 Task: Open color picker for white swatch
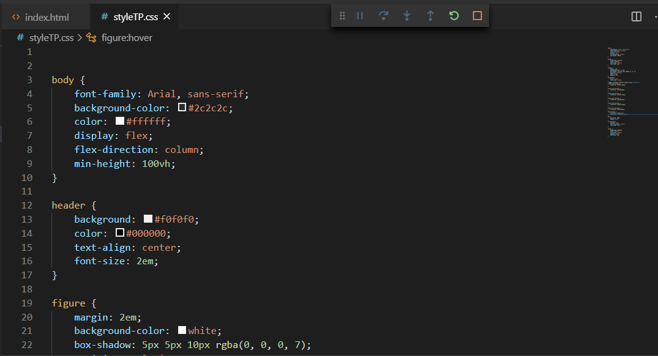click(x=182, y=330)
